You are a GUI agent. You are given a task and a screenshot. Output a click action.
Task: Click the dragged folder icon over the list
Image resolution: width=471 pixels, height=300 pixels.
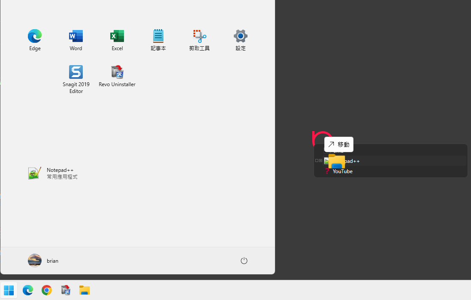tap(337, 162)
